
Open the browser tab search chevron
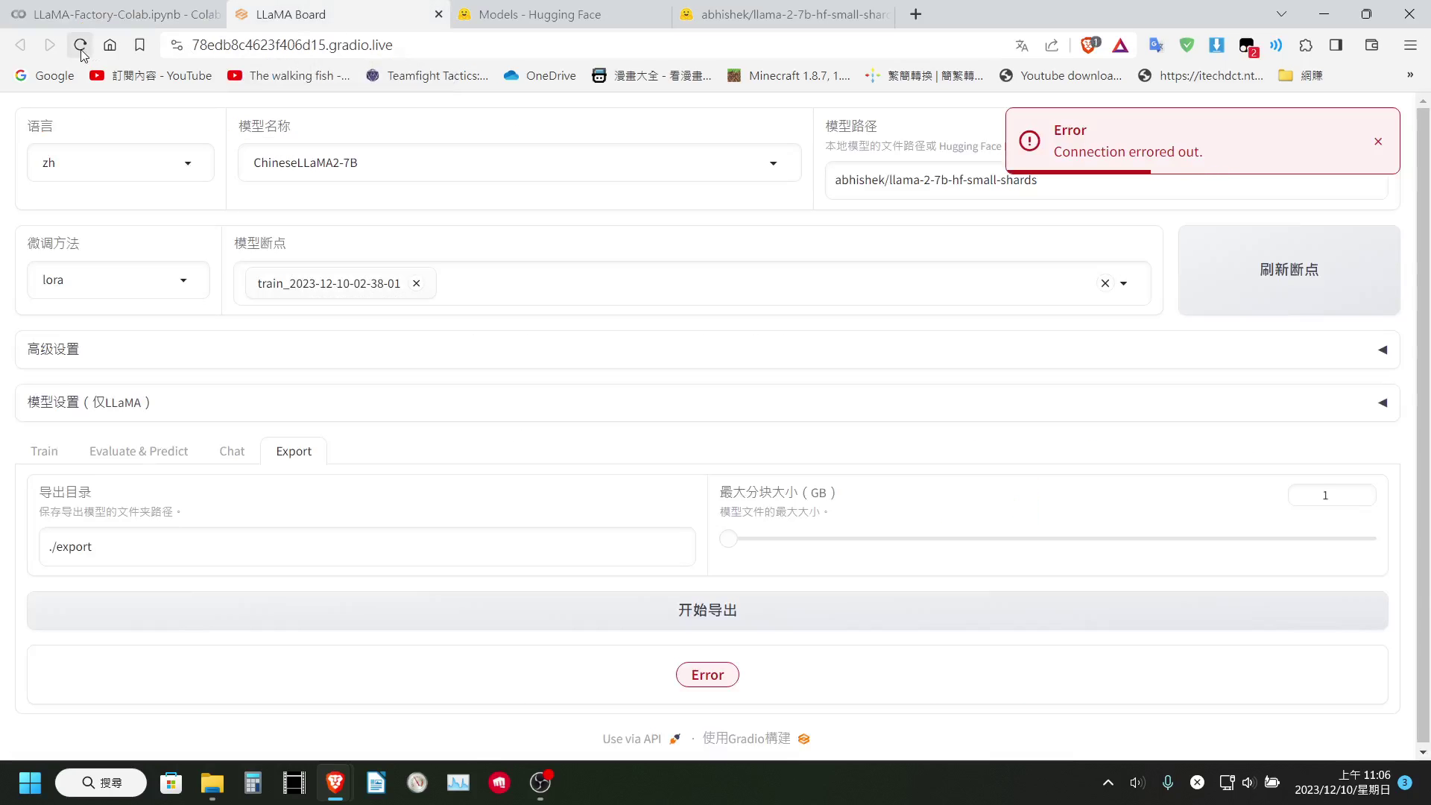1282,14
